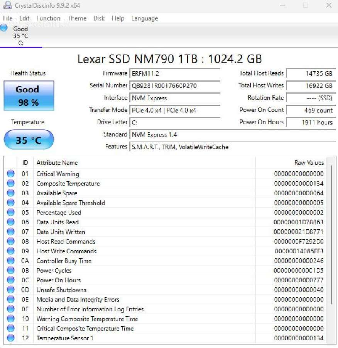338x348 pixels.
Task: Select raw value 0000000F7292D0
Action: (x=299, y=241)
